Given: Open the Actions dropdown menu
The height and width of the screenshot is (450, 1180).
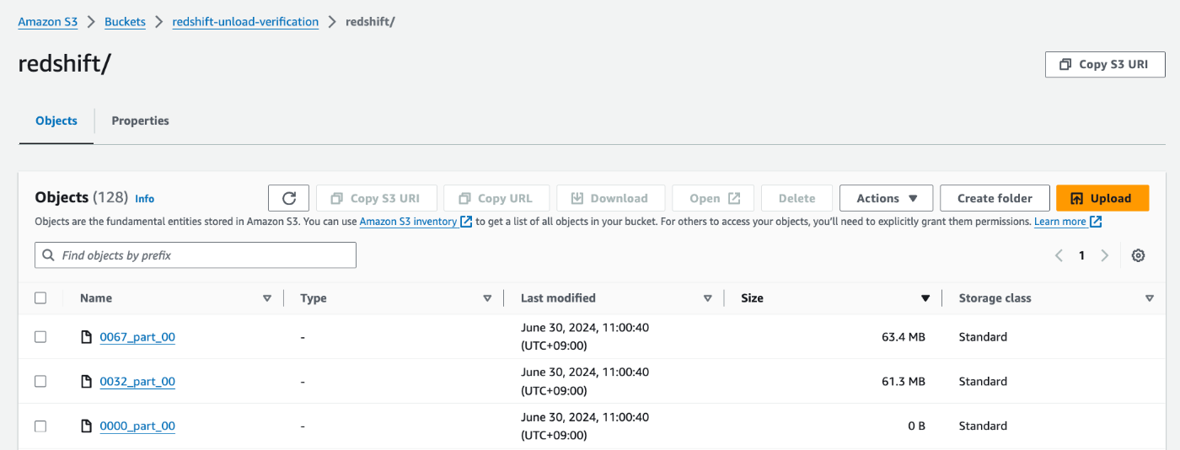Looking at the screenshot, I should coord(886,198).
